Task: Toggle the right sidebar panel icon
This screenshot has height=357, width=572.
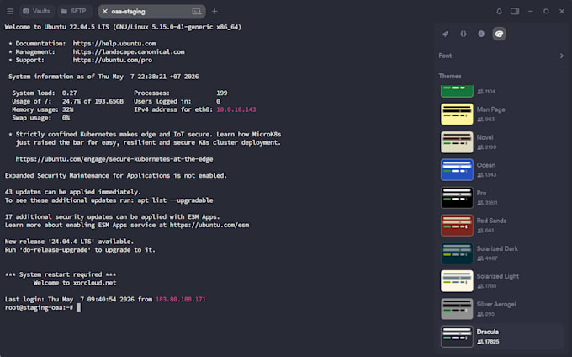Action: click(515, 11)
